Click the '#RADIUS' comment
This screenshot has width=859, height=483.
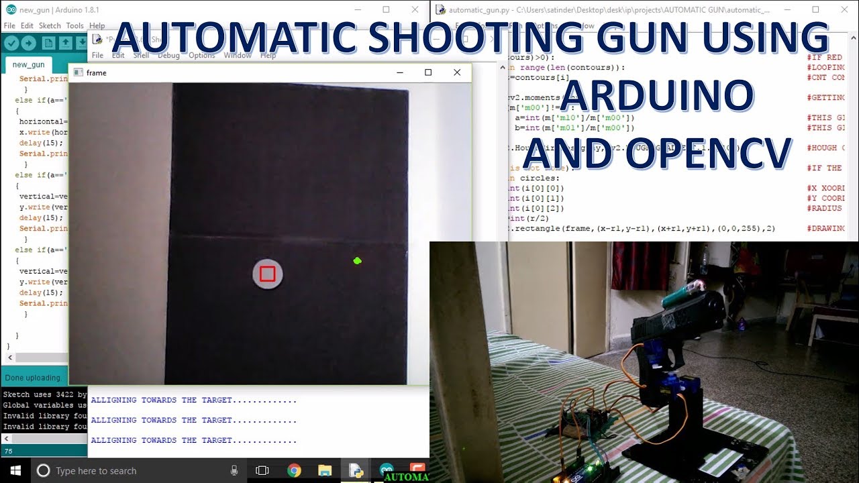(826, 208)
